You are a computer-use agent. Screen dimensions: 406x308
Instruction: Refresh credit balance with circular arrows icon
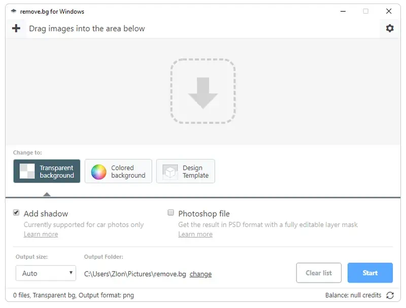pyautogui.click(x=390, y=295)
